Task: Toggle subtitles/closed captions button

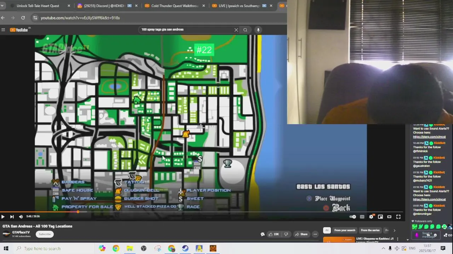Action: [362, 217]
